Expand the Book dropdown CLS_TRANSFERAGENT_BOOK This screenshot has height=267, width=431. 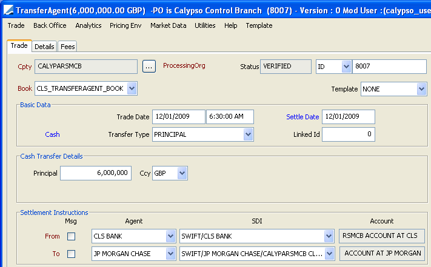coord(132,88)
